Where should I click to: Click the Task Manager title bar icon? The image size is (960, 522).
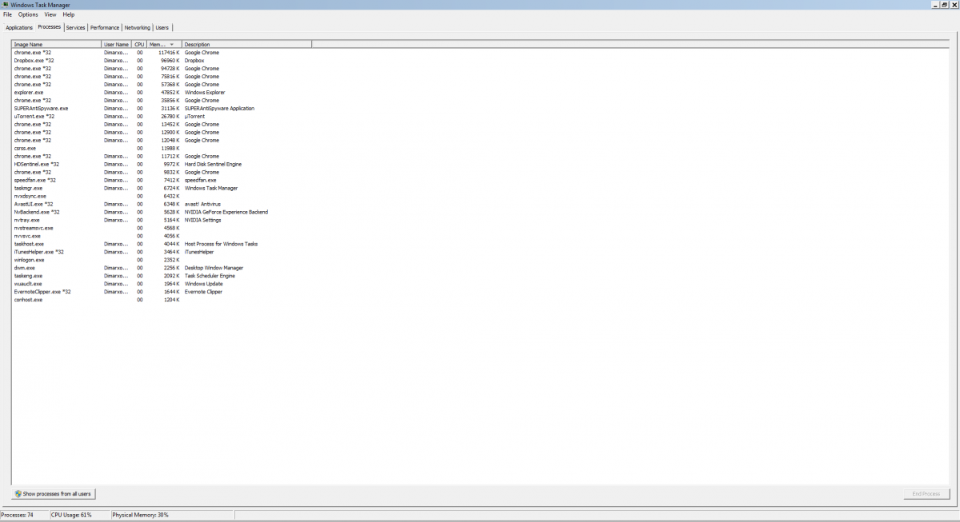tap(5, 5)
